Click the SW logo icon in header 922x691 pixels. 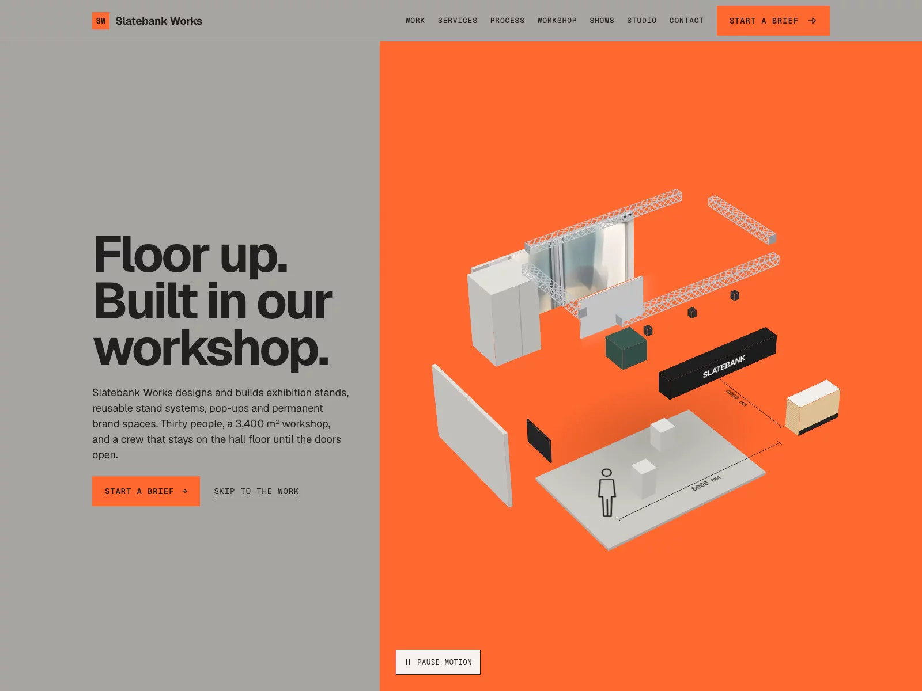click(x=101, y=21)
